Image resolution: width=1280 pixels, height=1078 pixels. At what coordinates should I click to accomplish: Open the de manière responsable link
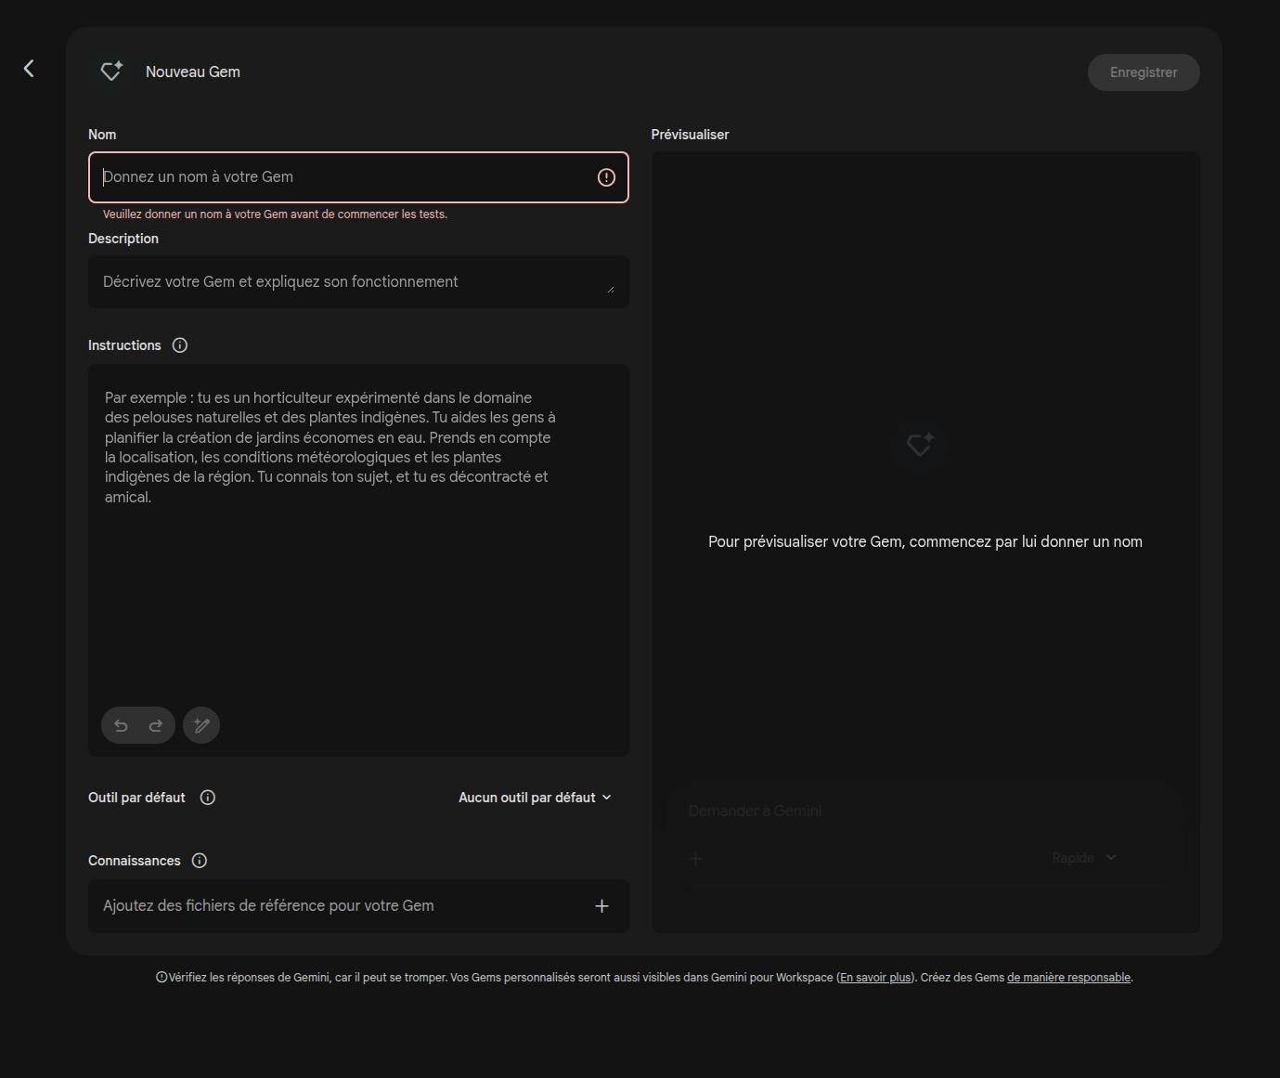pyautogui.click(x=1067, y=977)
